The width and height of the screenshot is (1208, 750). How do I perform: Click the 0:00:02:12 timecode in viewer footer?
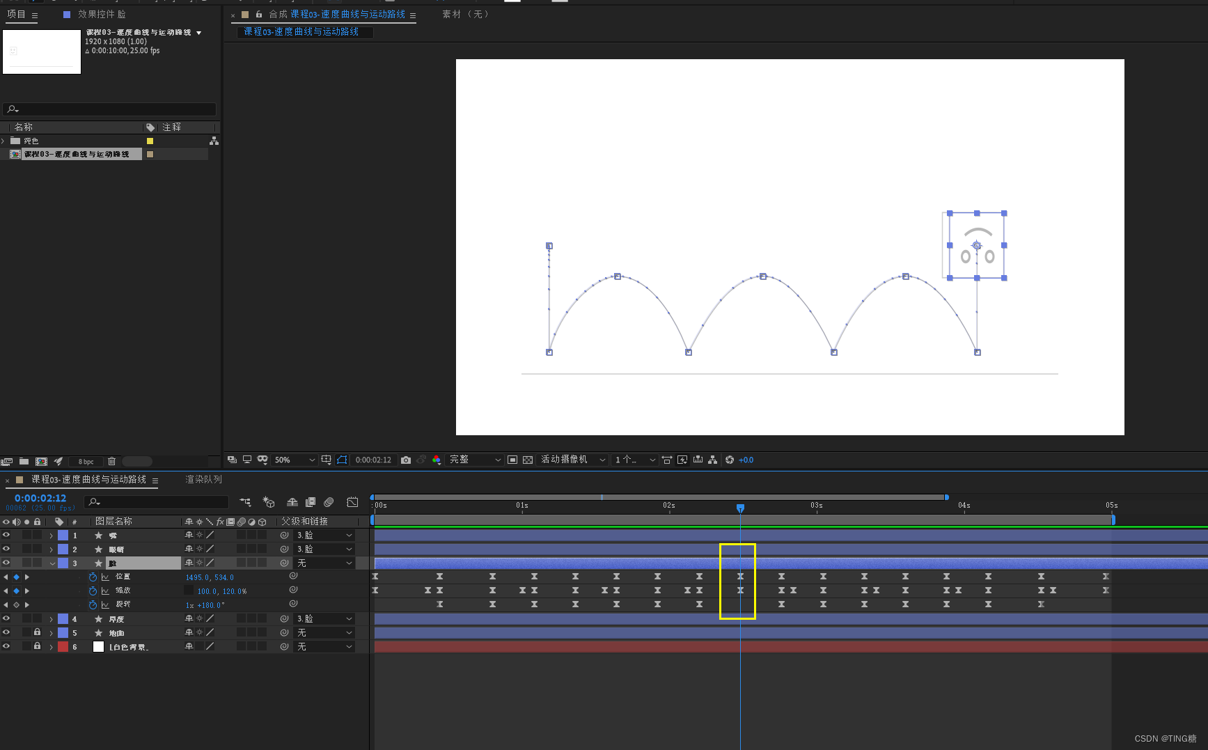[x=373, y=460]
